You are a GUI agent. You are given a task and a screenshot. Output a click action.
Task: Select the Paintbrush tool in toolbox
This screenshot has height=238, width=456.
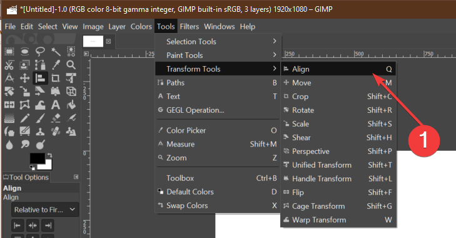(40, 118)
